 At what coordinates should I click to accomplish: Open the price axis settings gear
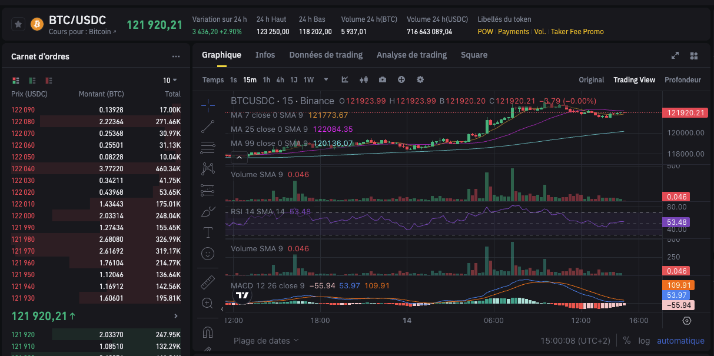click(x=687, y=321)
